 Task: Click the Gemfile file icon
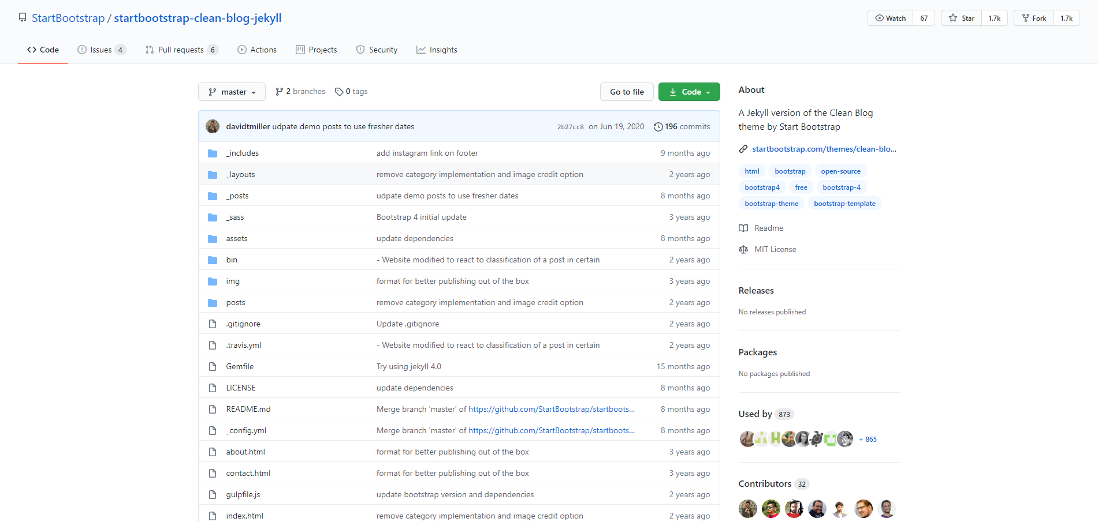click(213, 366)
